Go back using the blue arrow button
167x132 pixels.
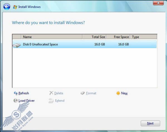[7, 7]
